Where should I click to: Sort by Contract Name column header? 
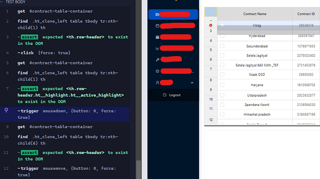click(255, 14)
